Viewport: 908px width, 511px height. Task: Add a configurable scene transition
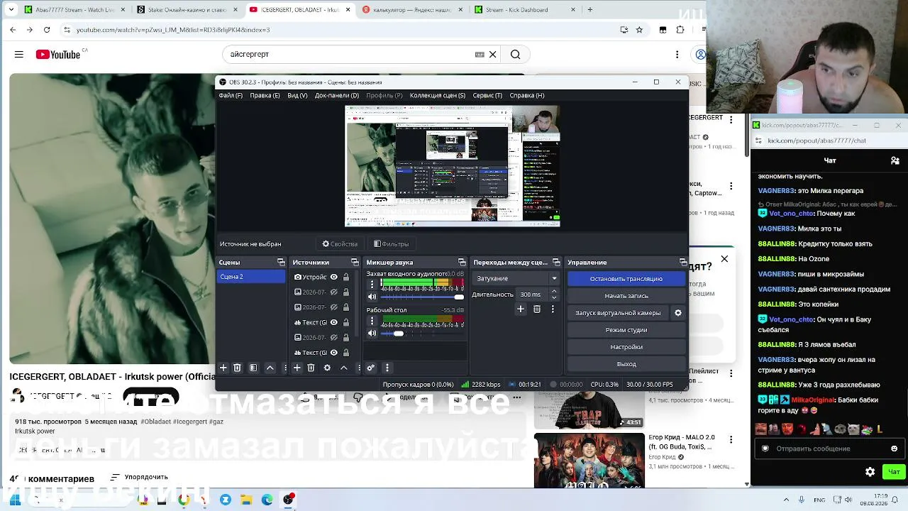pyautogui.click(x=521, y=309)
